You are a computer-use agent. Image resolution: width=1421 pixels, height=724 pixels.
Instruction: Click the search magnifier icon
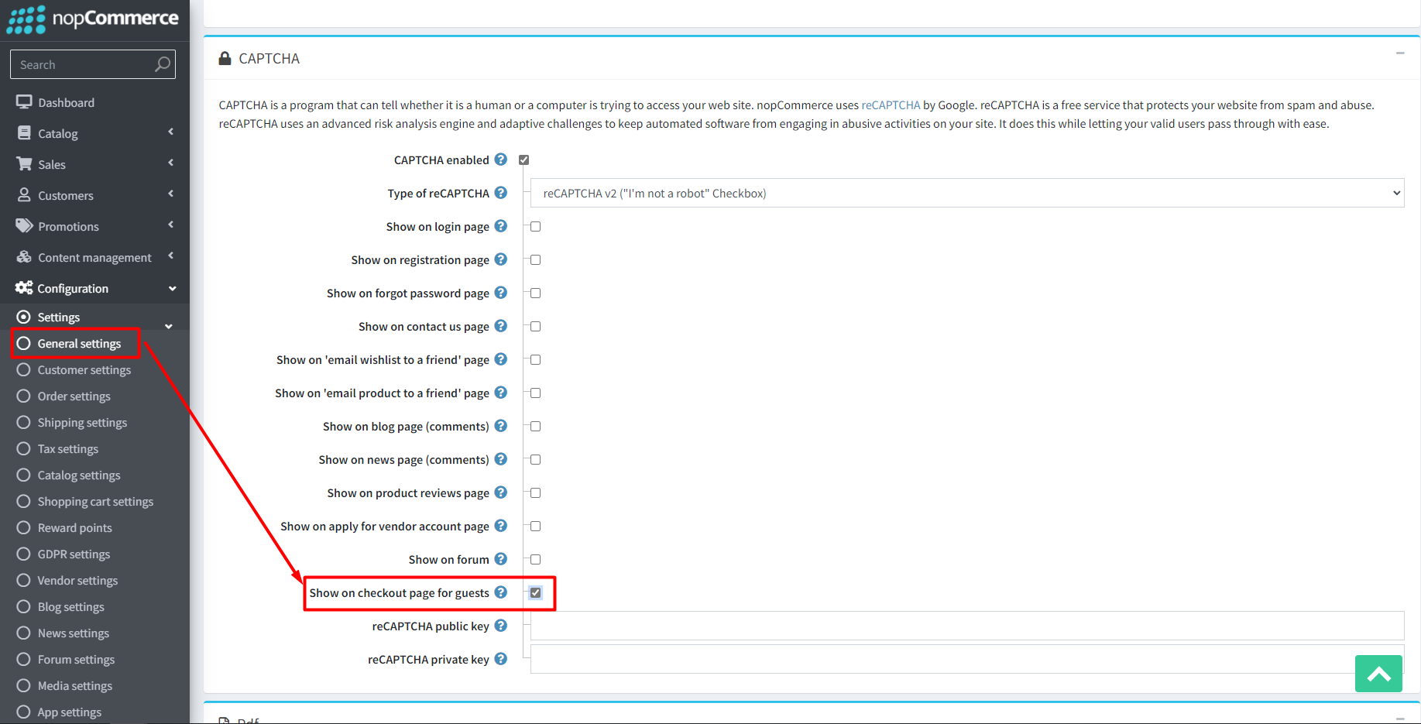(x=162, y=64)
